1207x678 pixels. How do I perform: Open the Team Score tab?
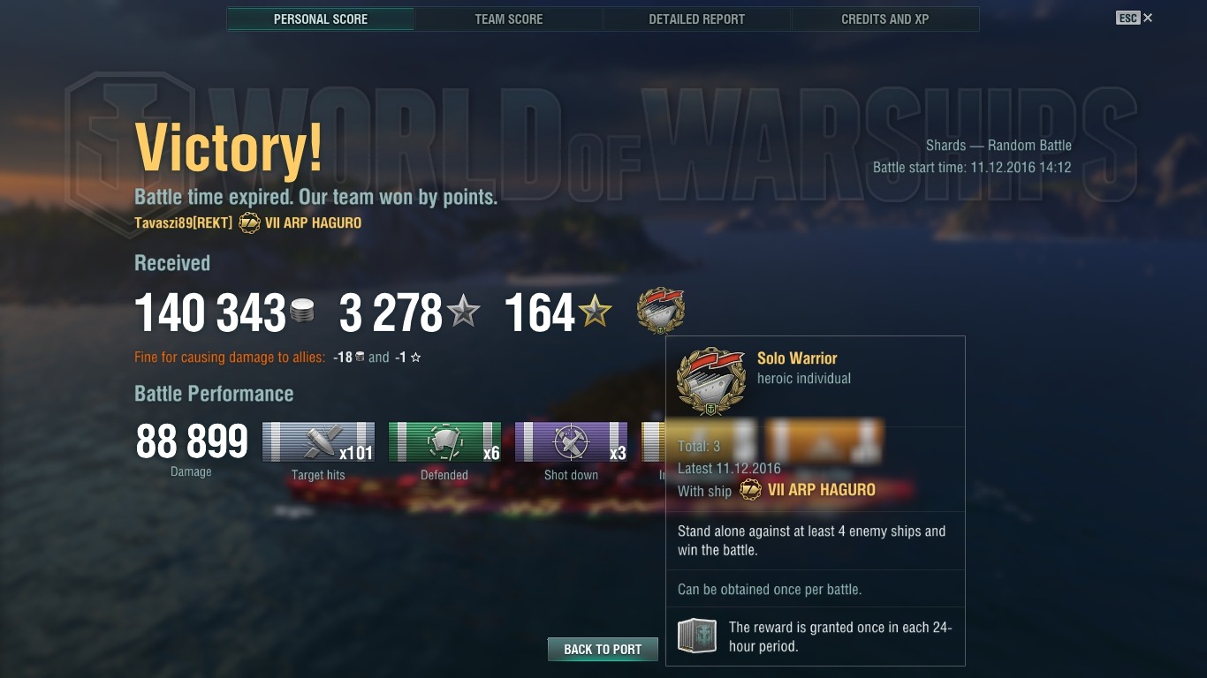click(509, 19)
